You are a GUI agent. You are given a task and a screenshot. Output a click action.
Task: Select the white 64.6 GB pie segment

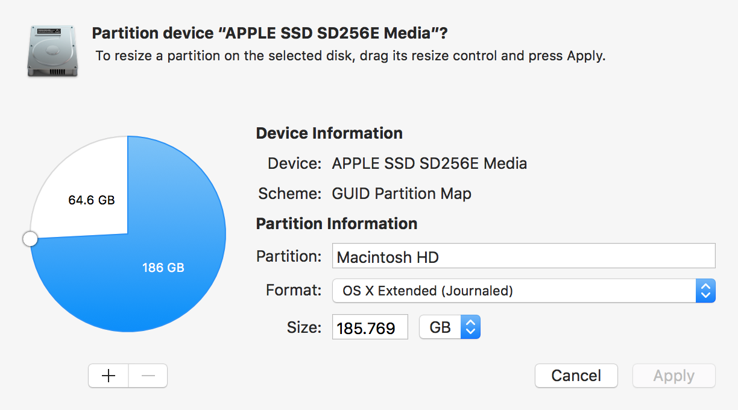point(84,193)
